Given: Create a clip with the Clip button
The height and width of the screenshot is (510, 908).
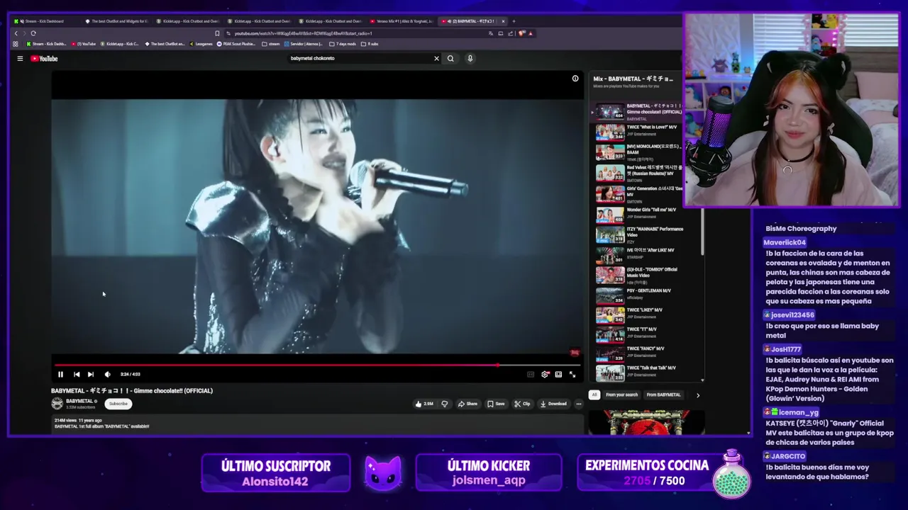Looking at the screenshot, I should click(522, 404).
